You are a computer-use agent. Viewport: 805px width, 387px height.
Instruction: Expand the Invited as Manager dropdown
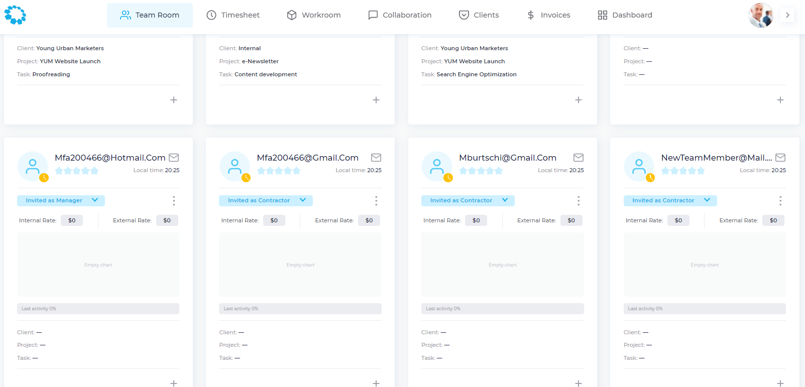pyautogui.click(x=95, y=200)
